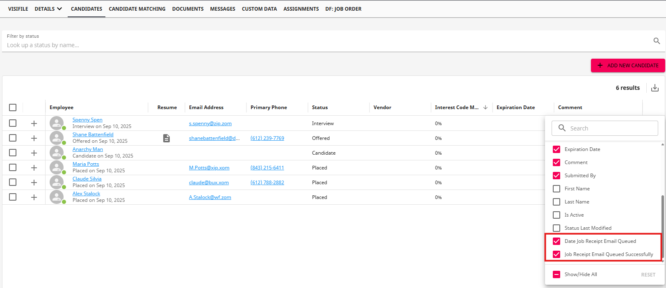Click the plus icon for Shane Battenfield
Viewport: 666px width, 288px height.
(34, 138)
